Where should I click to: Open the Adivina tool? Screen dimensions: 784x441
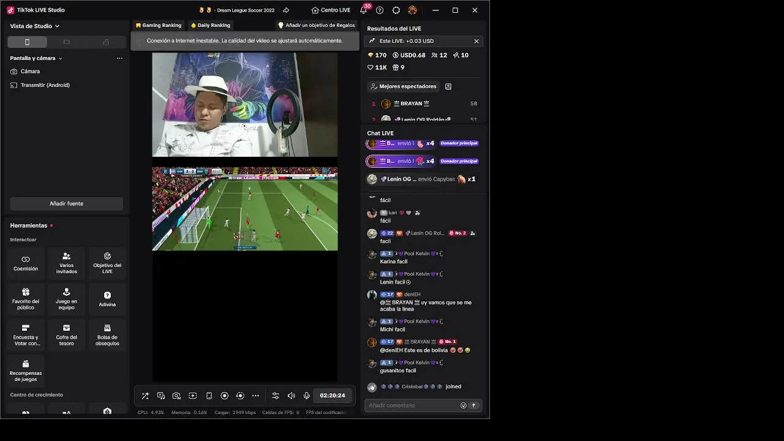pyautogui.click(x=107, y=300)
